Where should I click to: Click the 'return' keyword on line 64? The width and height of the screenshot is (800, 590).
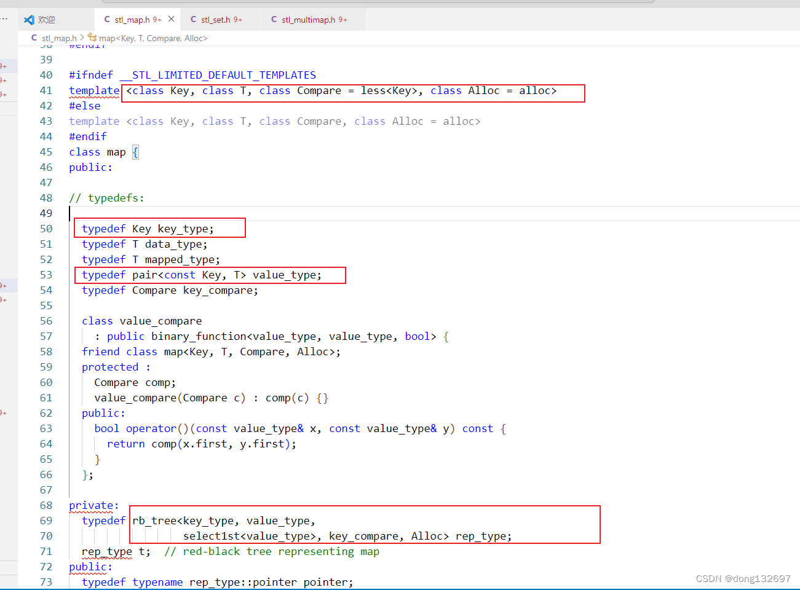click(126, 444)
